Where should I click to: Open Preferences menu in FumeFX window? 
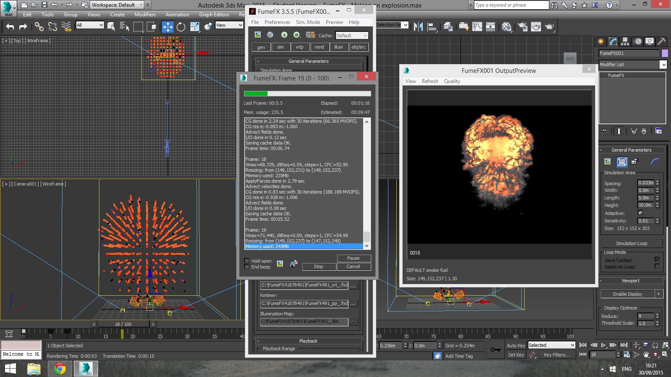coord(277,22)
